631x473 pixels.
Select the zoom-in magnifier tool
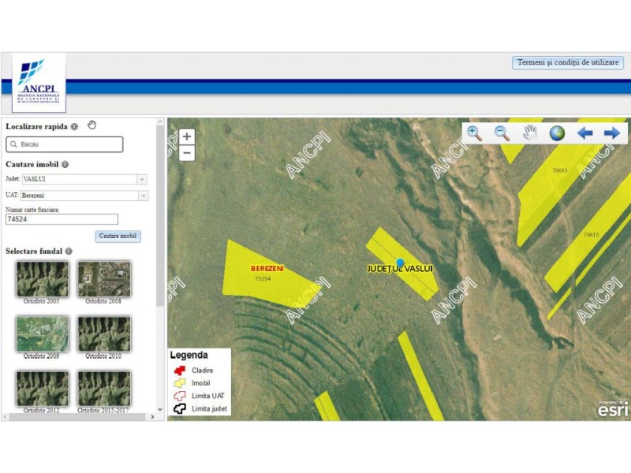pos(474,132)
